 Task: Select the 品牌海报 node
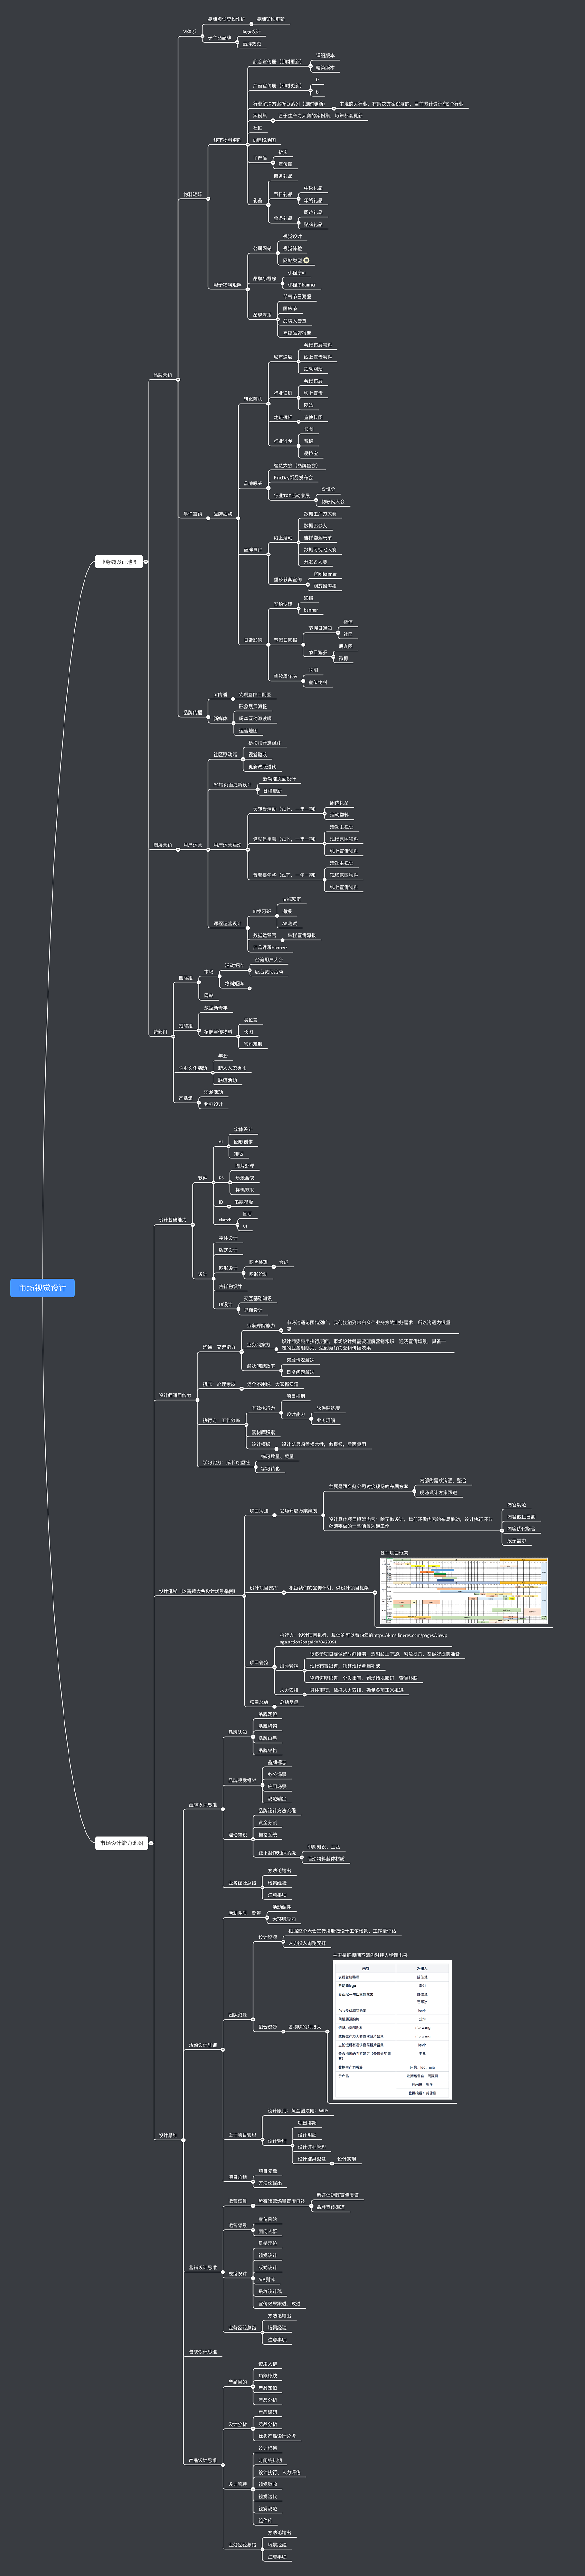point(262,315)
